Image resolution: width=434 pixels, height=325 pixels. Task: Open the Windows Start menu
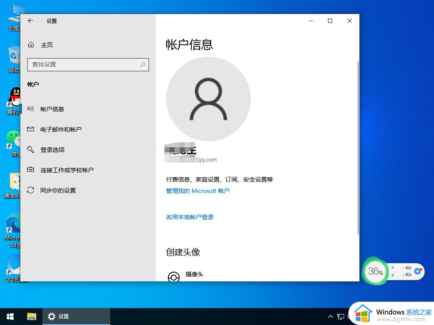(x=10, y=317)
